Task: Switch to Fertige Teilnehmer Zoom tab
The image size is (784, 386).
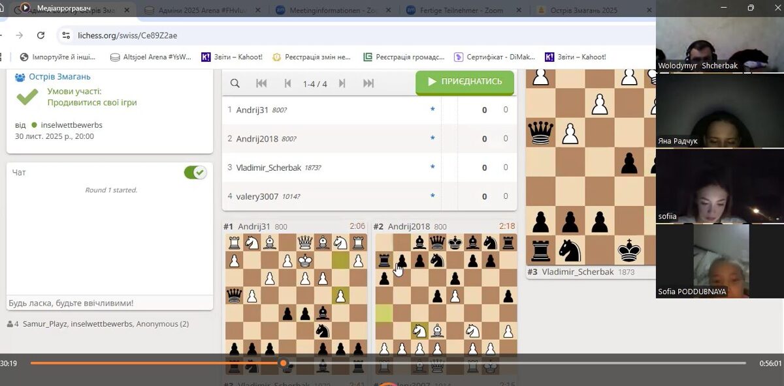Action: (x=459, y=10)
